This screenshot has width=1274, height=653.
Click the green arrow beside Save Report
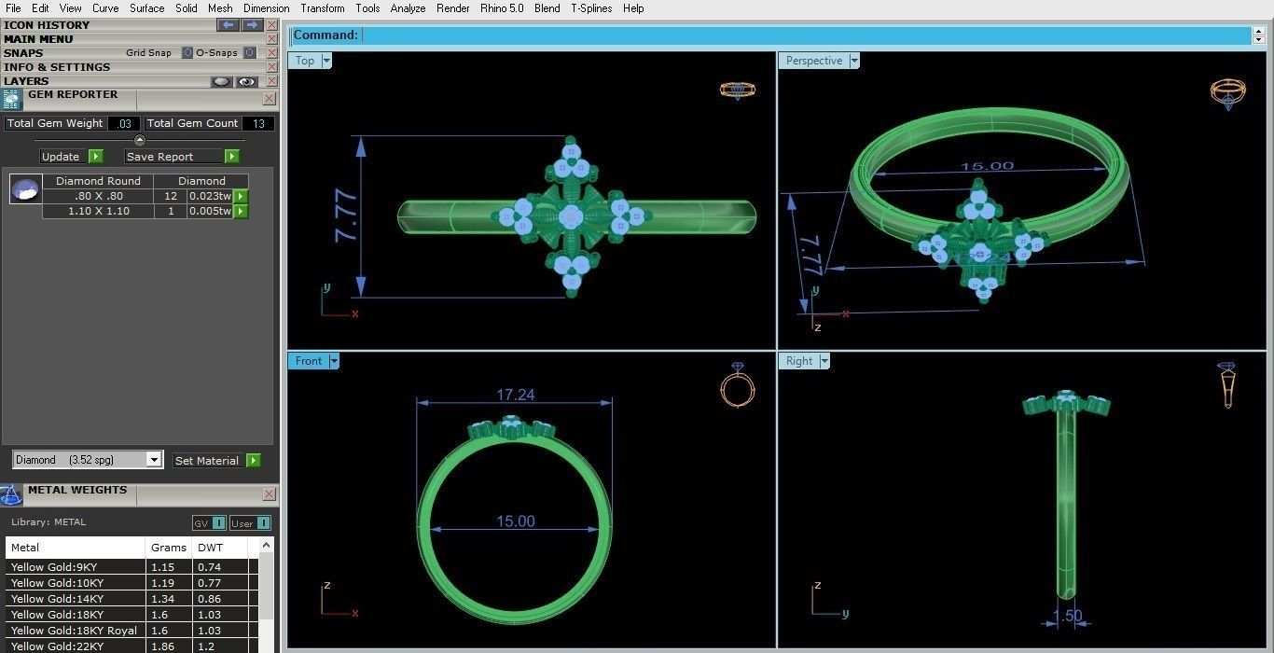[231, 157]
